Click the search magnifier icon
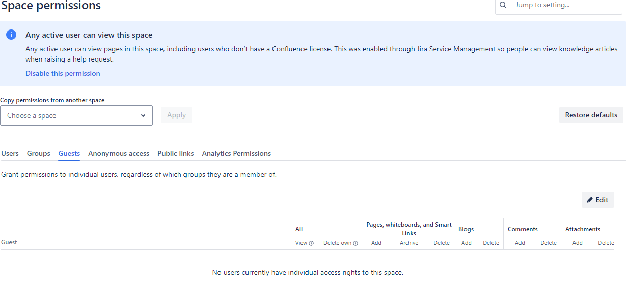The image size is (629, 298). (x=503, y=5)
